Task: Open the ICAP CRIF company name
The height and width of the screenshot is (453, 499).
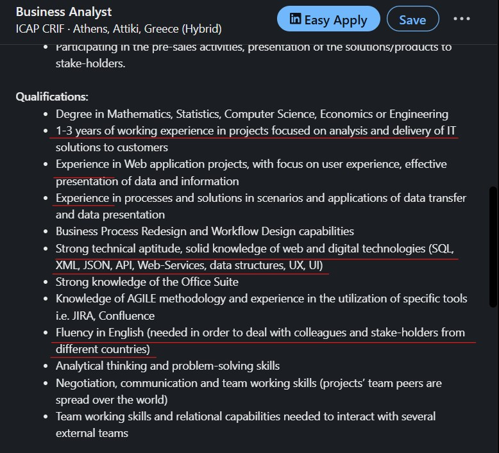Action: click(40, 29)
